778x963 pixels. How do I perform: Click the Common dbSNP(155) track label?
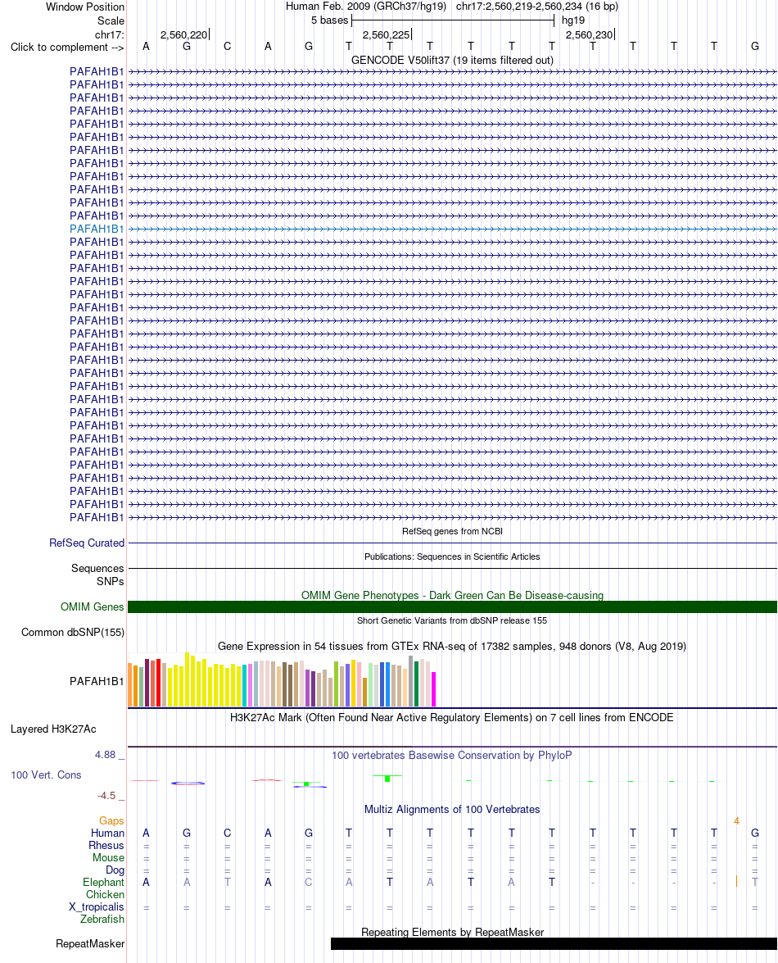(x=72, y=632)
